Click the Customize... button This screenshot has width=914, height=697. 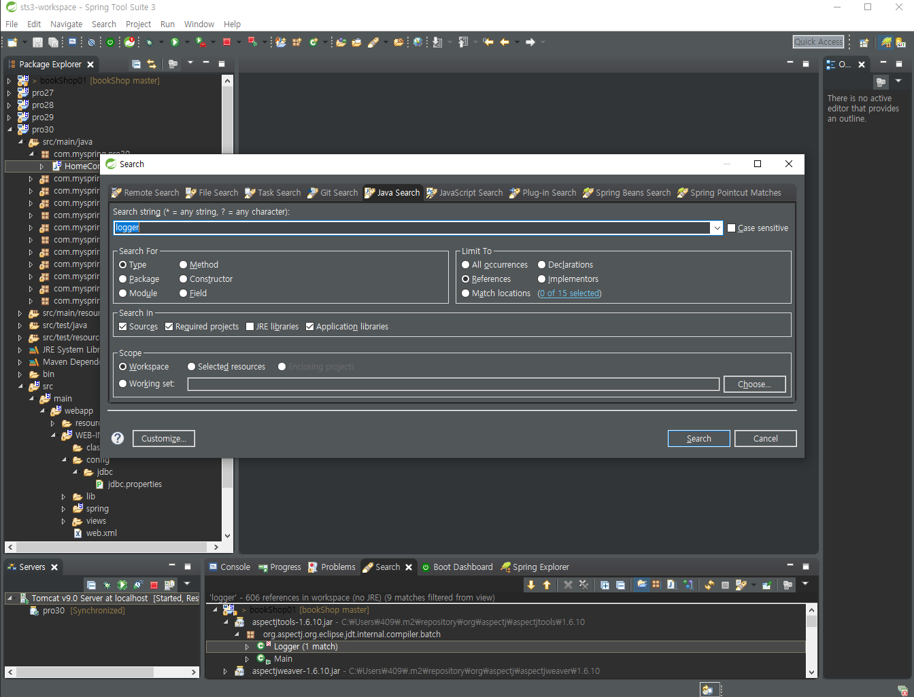163,439
